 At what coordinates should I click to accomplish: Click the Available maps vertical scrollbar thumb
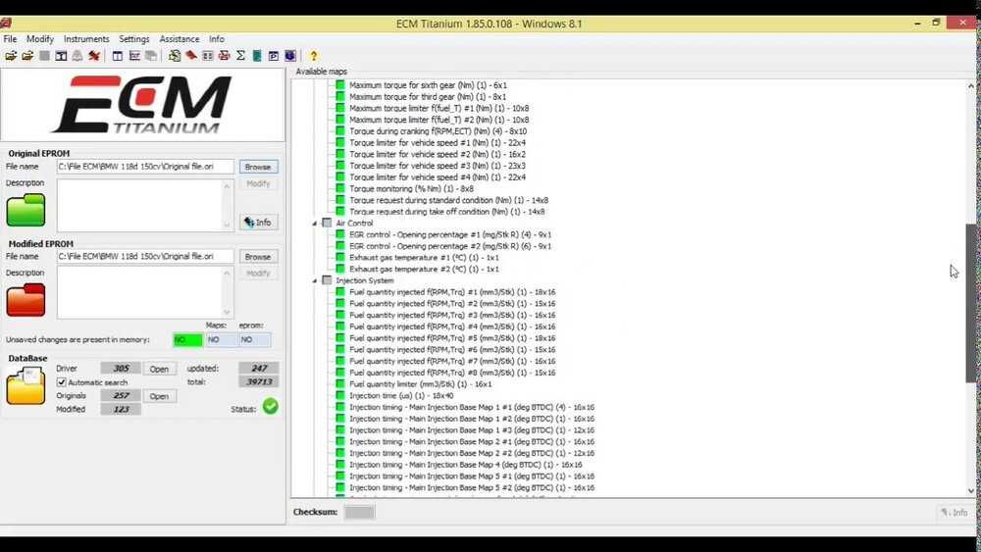click(971, 299)
